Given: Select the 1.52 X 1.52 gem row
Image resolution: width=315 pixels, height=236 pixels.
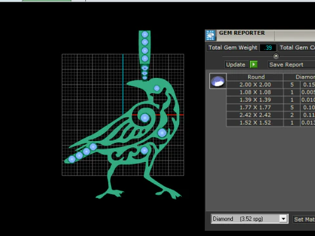Looking at the screenshot, I should [271, 123].
